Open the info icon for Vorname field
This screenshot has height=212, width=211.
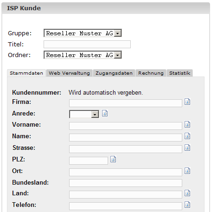click(x=187, y=124)
